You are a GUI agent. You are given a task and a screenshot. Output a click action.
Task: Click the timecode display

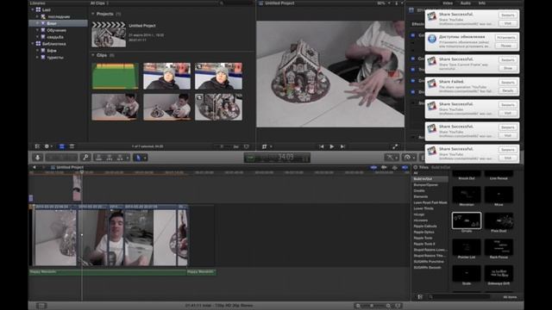[x=277, y=158]
